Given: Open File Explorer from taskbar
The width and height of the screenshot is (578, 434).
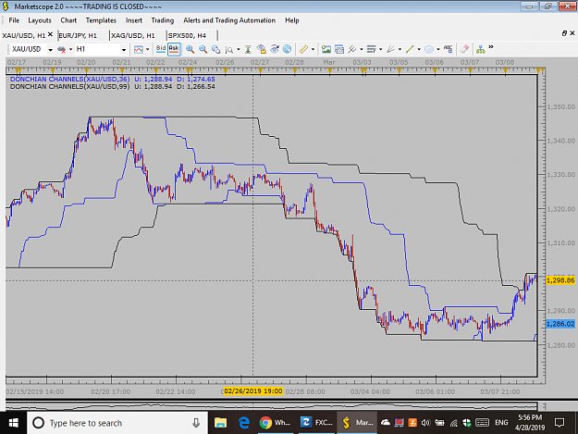Looking at the screenshot, I should pos(220,423).
